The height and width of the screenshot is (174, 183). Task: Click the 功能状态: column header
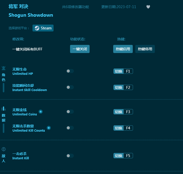coord(78,39)
